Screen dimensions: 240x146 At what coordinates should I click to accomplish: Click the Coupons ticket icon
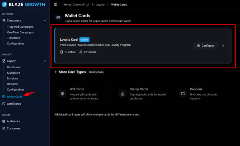183,93
